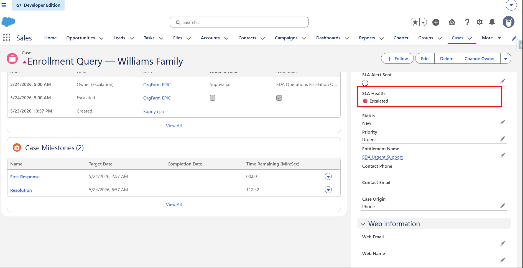The width and height of the screenshot is (523, 268).
Task: Open the user profile avatar
Action: pos(509,22)
